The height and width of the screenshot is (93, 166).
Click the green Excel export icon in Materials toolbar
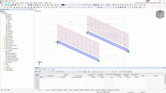(131, 72)
